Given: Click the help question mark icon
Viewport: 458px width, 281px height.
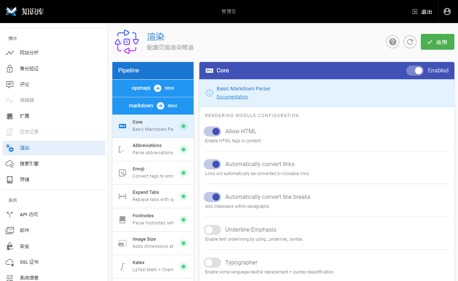Looking at the screenshot, I should (x=393, y=42).
